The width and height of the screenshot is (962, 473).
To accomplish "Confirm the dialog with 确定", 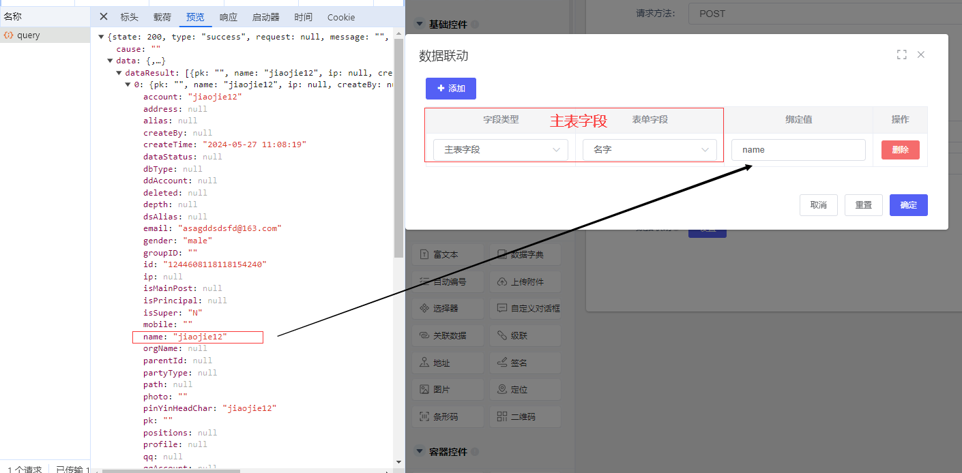I will click(908, 205).
